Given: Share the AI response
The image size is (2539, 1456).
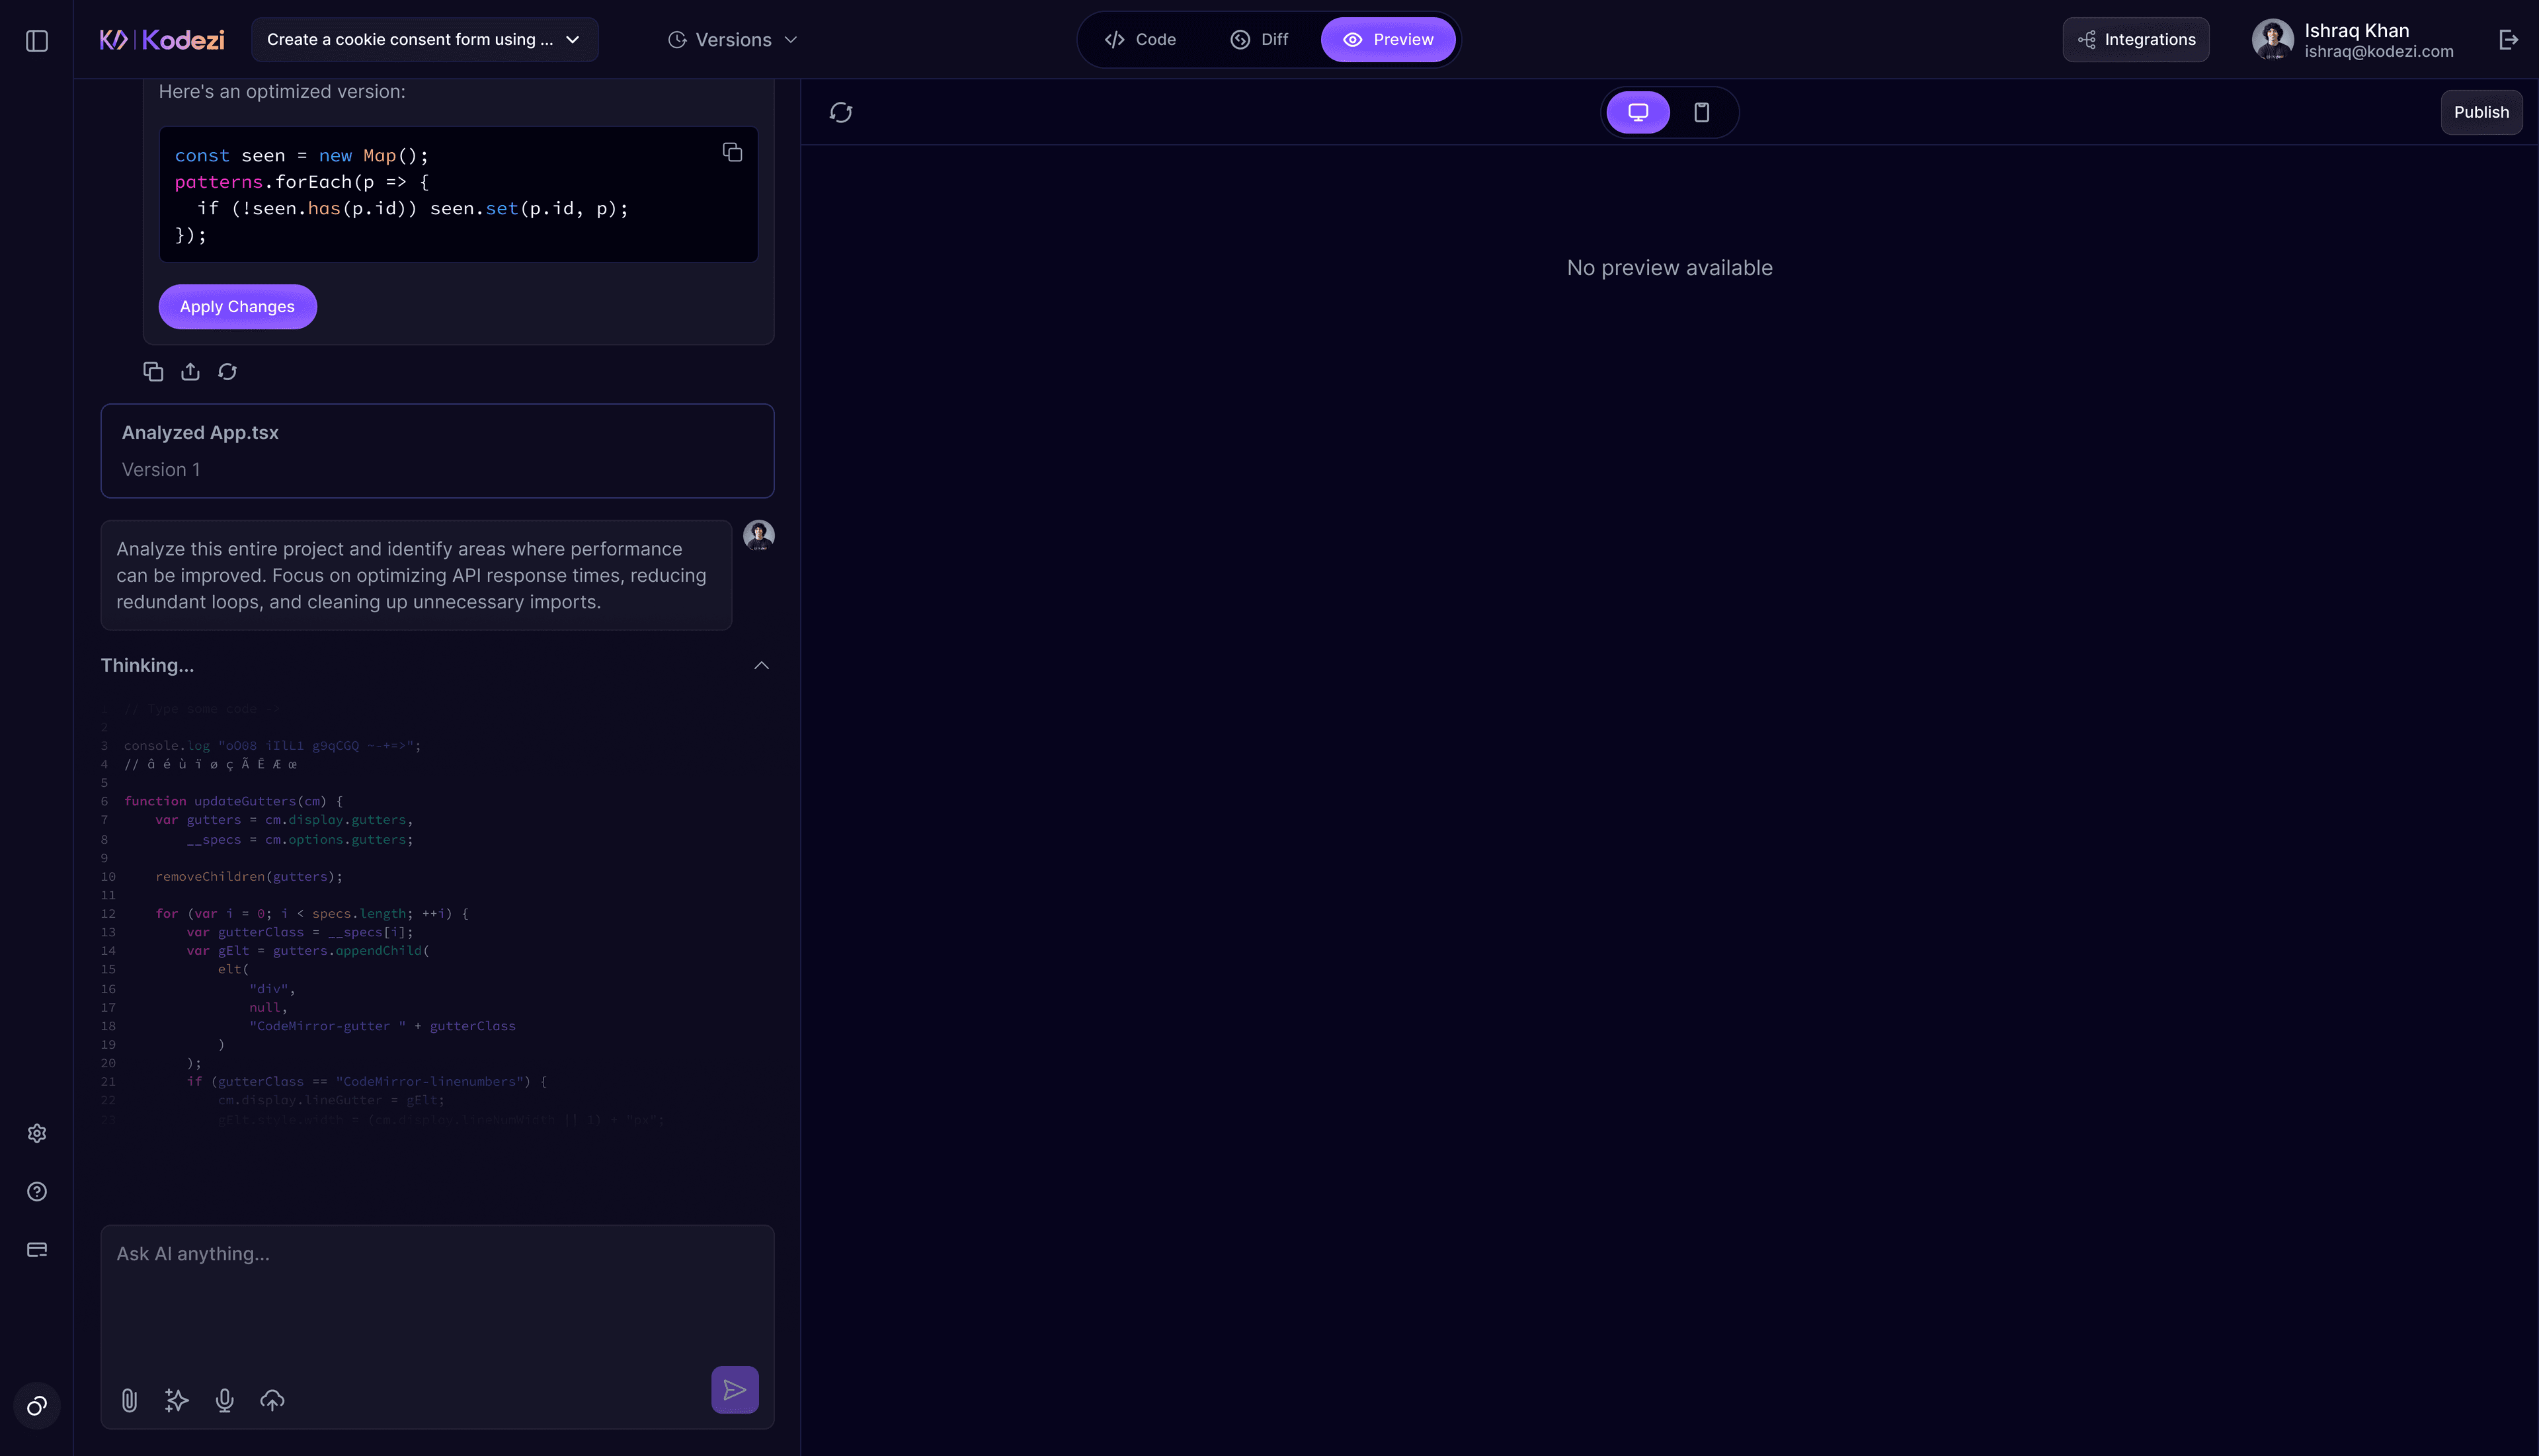Looking at the screenshot, I should tap(190, 371).
